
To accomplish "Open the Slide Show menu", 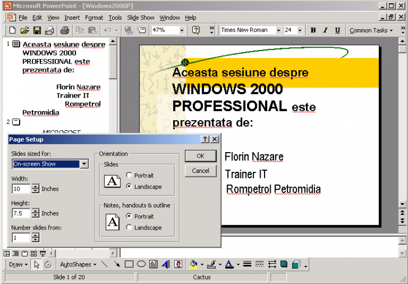I will [141, 18].
